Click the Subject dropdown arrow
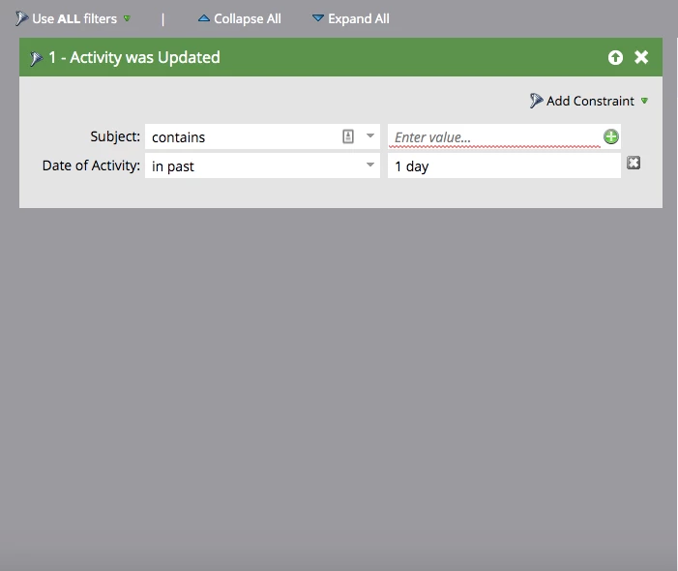678x571 pixels. click(x=370, y=136)
